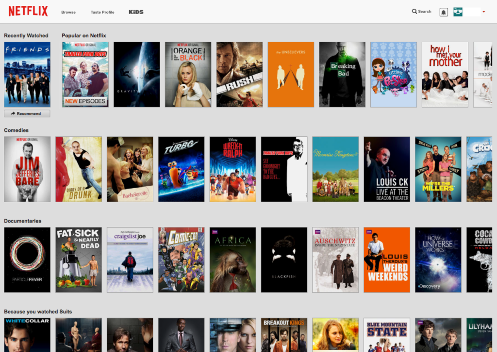Open the notifications bell icon
Image resolution: width=497 pixels, height=352 pixels.
point(444,12)
